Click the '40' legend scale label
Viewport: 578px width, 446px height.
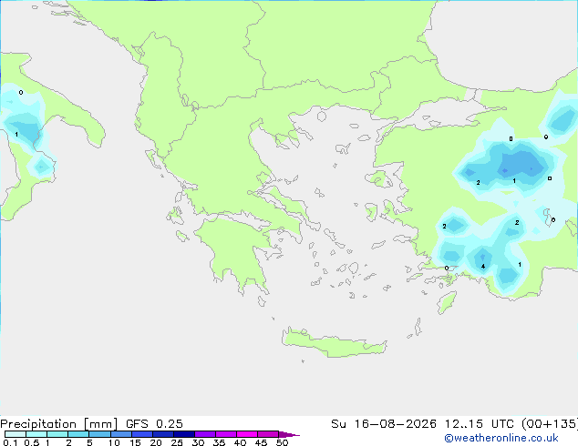(x=240, y=442)
